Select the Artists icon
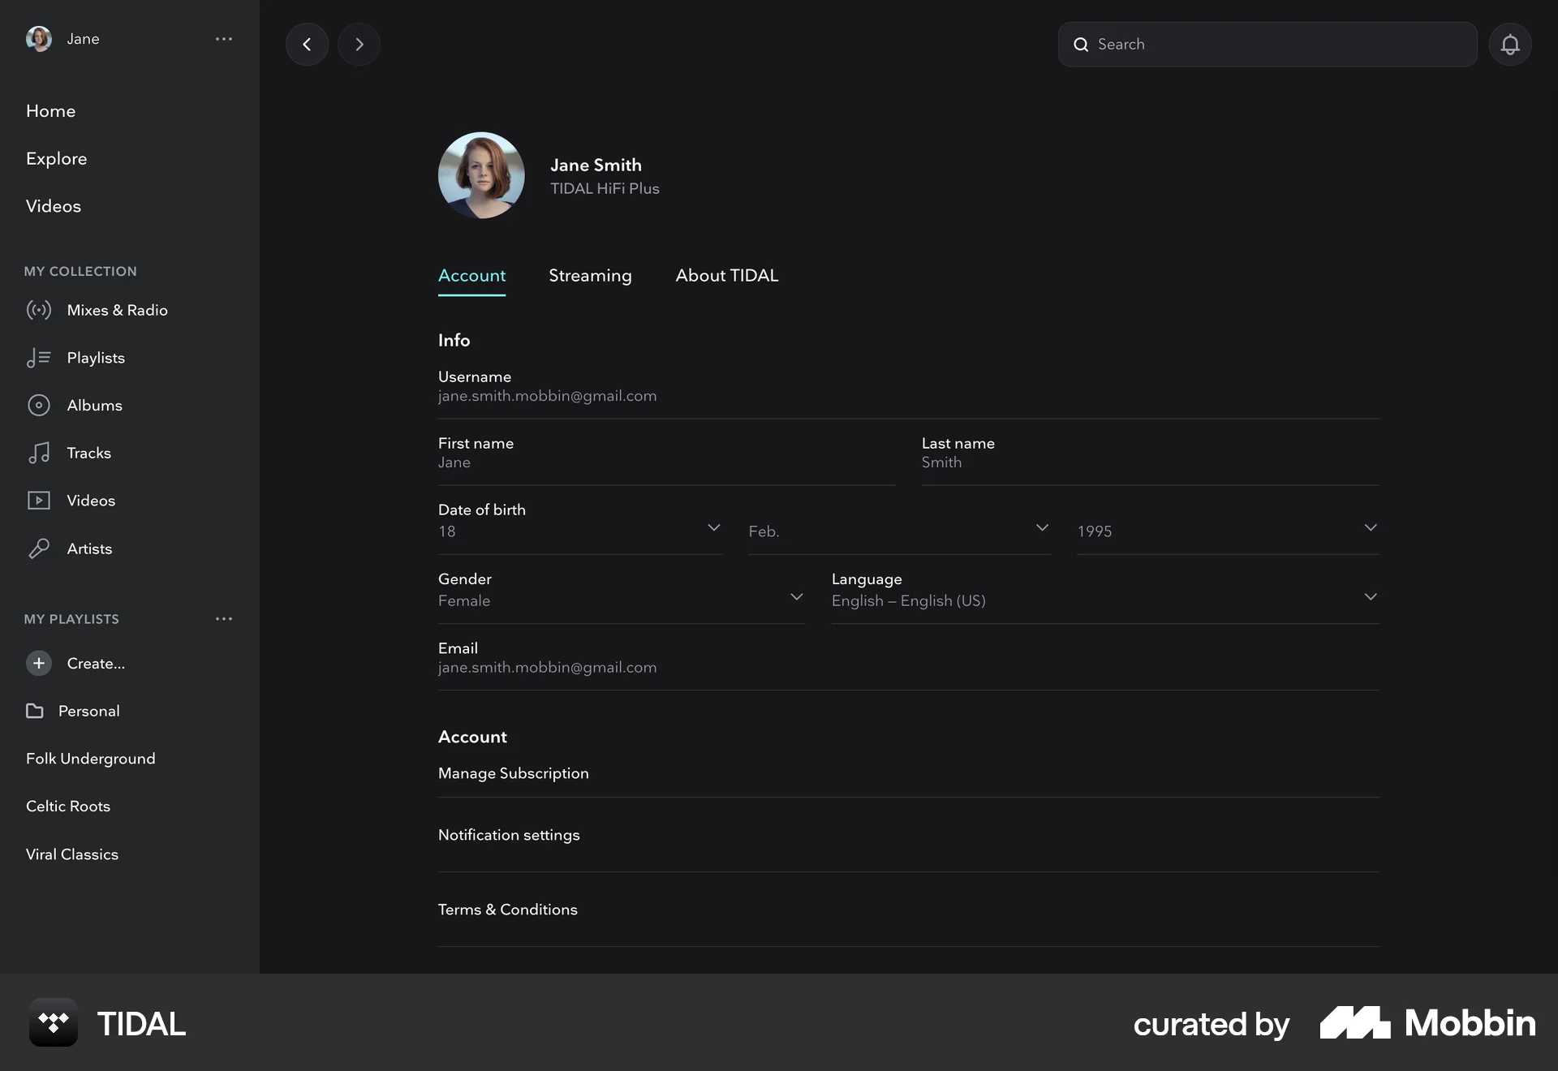 pyautogui.click(x=40, y=548)
